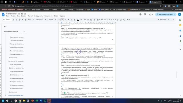Click the redo icon in toolbar

pyautogui.click(x=17, y=20)
